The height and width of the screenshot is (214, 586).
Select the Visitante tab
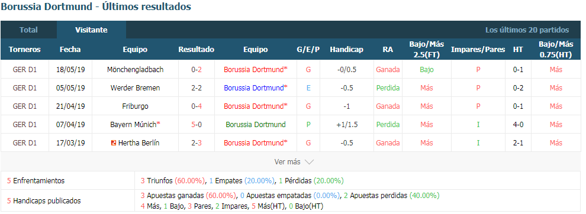pyautogui.click(x=91, y=30)
